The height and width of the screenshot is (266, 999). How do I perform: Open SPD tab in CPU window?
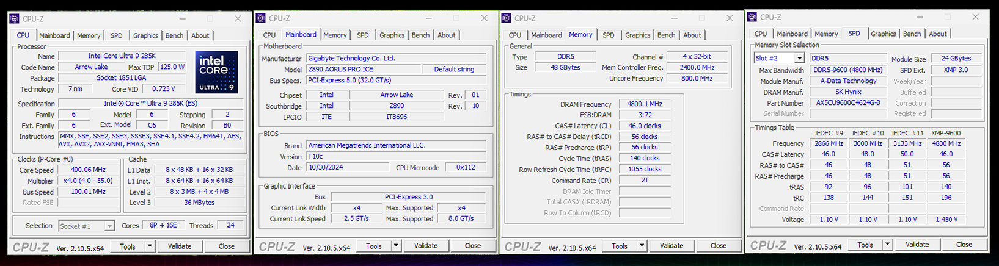pyautogui.click(x=117, y=35)
